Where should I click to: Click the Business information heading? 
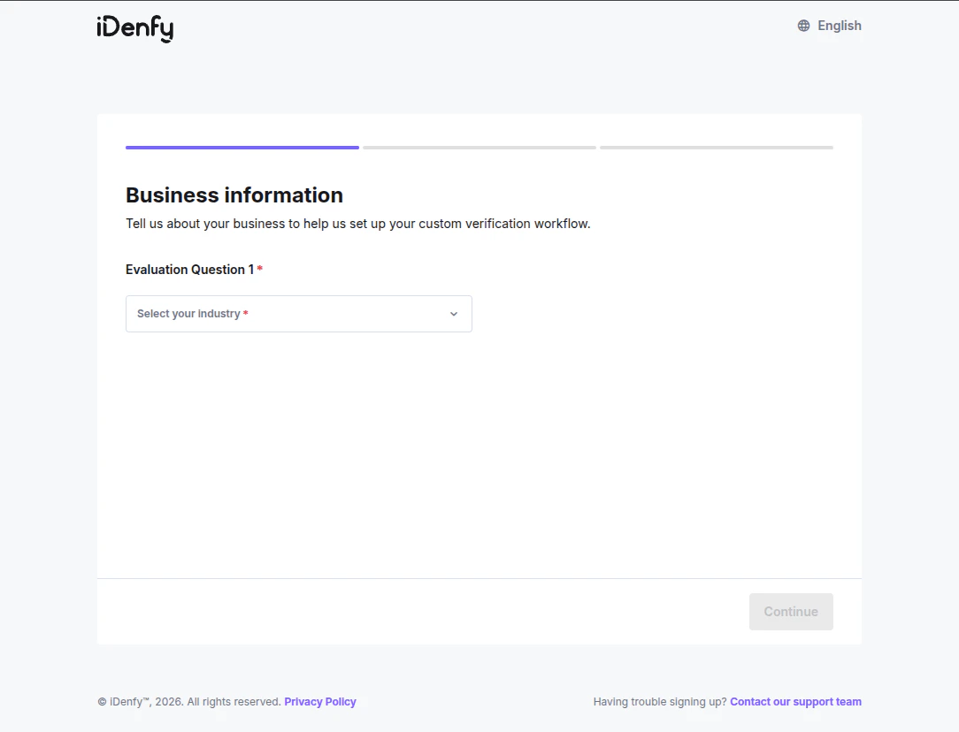click(x=234, y=195)
